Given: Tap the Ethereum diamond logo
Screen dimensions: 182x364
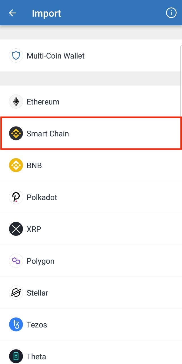Looking at the screenshot, I should tap(16, 102).
